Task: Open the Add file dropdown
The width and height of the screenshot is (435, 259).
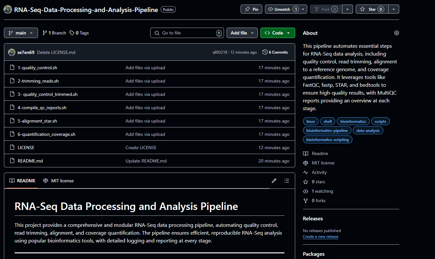Action: point(242,33)
